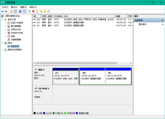Click the Up one level folder icon
165x119 pixels.
coord(11,11)
